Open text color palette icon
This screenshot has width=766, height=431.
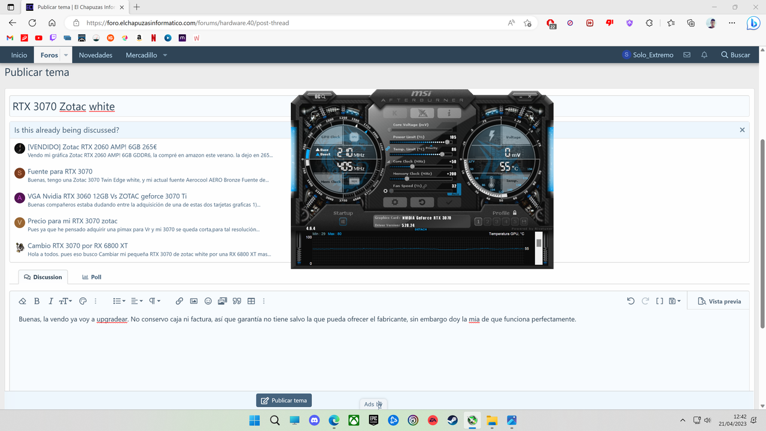83,301
